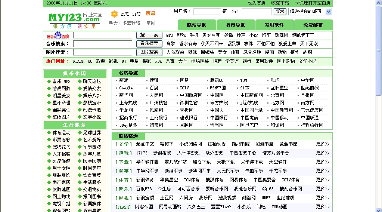Focus the music search text box
The height and width of the screenshot is (212, 382).
point(103,44)
